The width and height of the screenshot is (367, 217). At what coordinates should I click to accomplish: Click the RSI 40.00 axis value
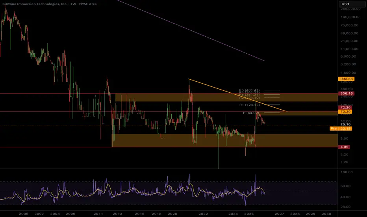(x=345, y=197)
